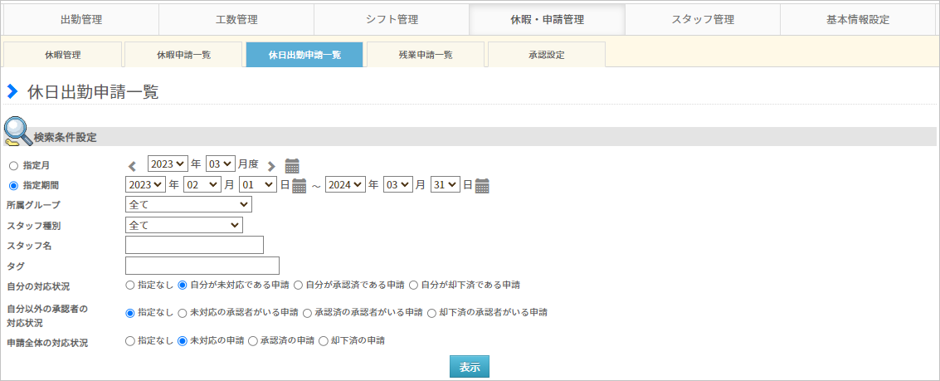The width and height of the screenshot is (940, 381).
Task: Click the previous month arrow icon
Action: (x=132, y=166)
